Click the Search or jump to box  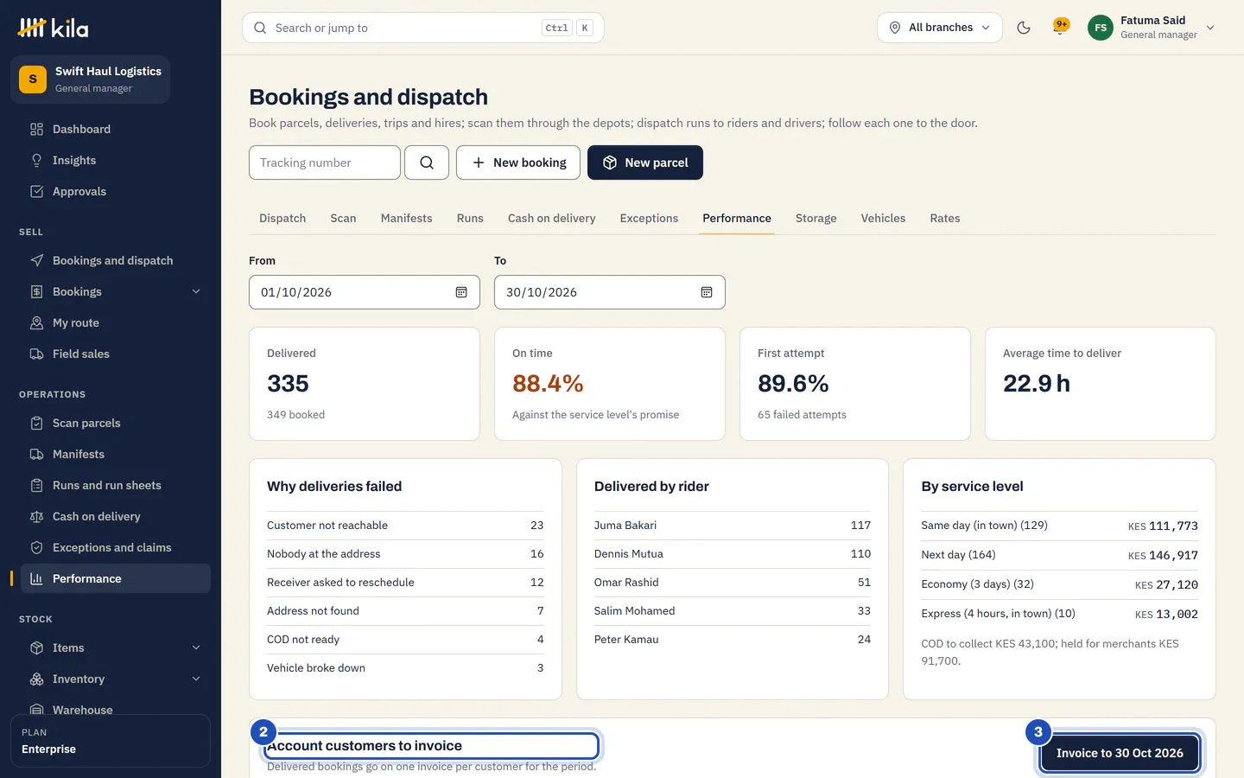[x=423, y=28]
